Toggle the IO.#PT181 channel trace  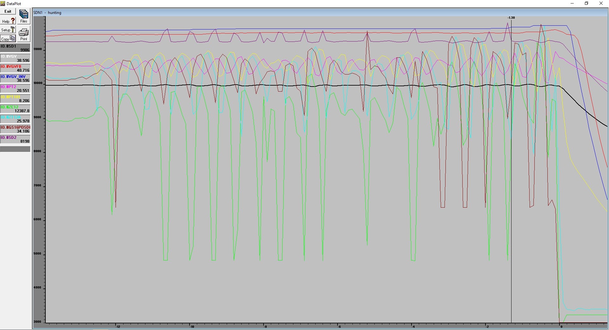click(15, 98)
